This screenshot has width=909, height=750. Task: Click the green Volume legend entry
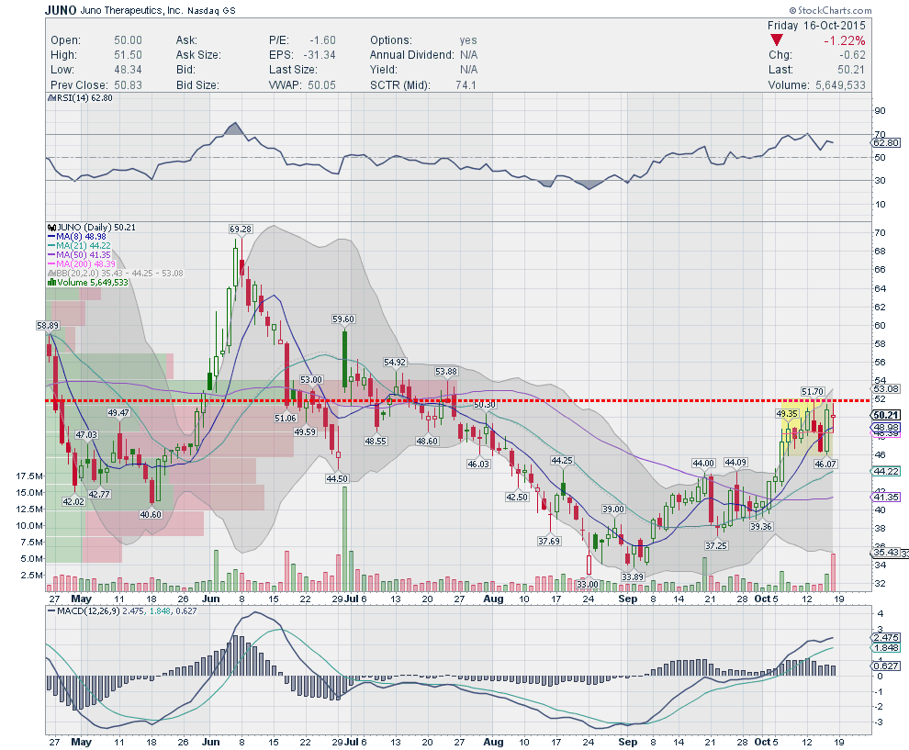point(87,282)
